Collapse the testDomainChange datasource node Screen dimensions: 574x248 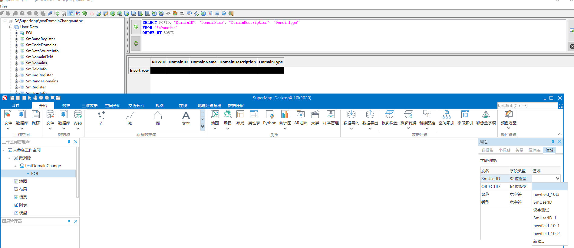(x=15, y=166)
